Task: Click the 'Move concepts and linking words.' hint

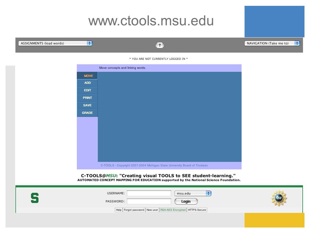Action: click(x=123, y=68)
